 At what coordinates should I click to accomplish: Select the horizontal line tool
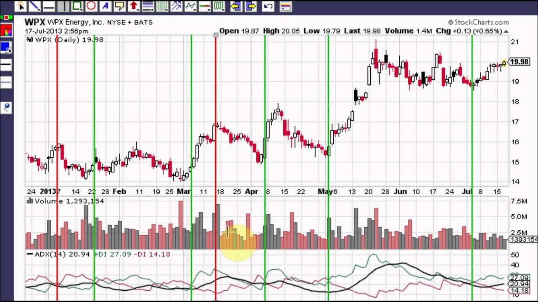pyautogui.click(x=49, y=6)
